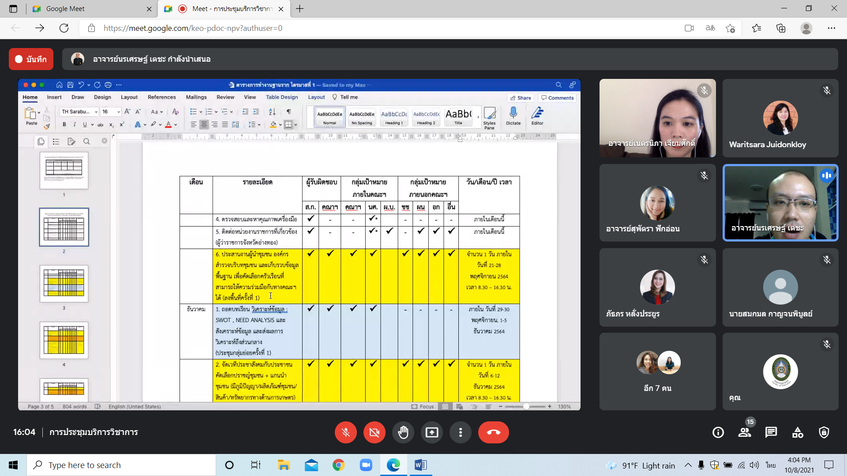Select Waritsara Juidonkloy participant tile
847x476 pixels.
[780, 118]
